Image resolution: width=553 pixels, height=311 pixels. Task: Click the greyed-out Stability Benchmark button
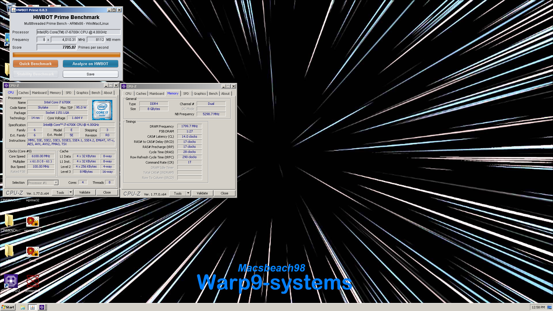pyautogui.click(x=35, y=74)
